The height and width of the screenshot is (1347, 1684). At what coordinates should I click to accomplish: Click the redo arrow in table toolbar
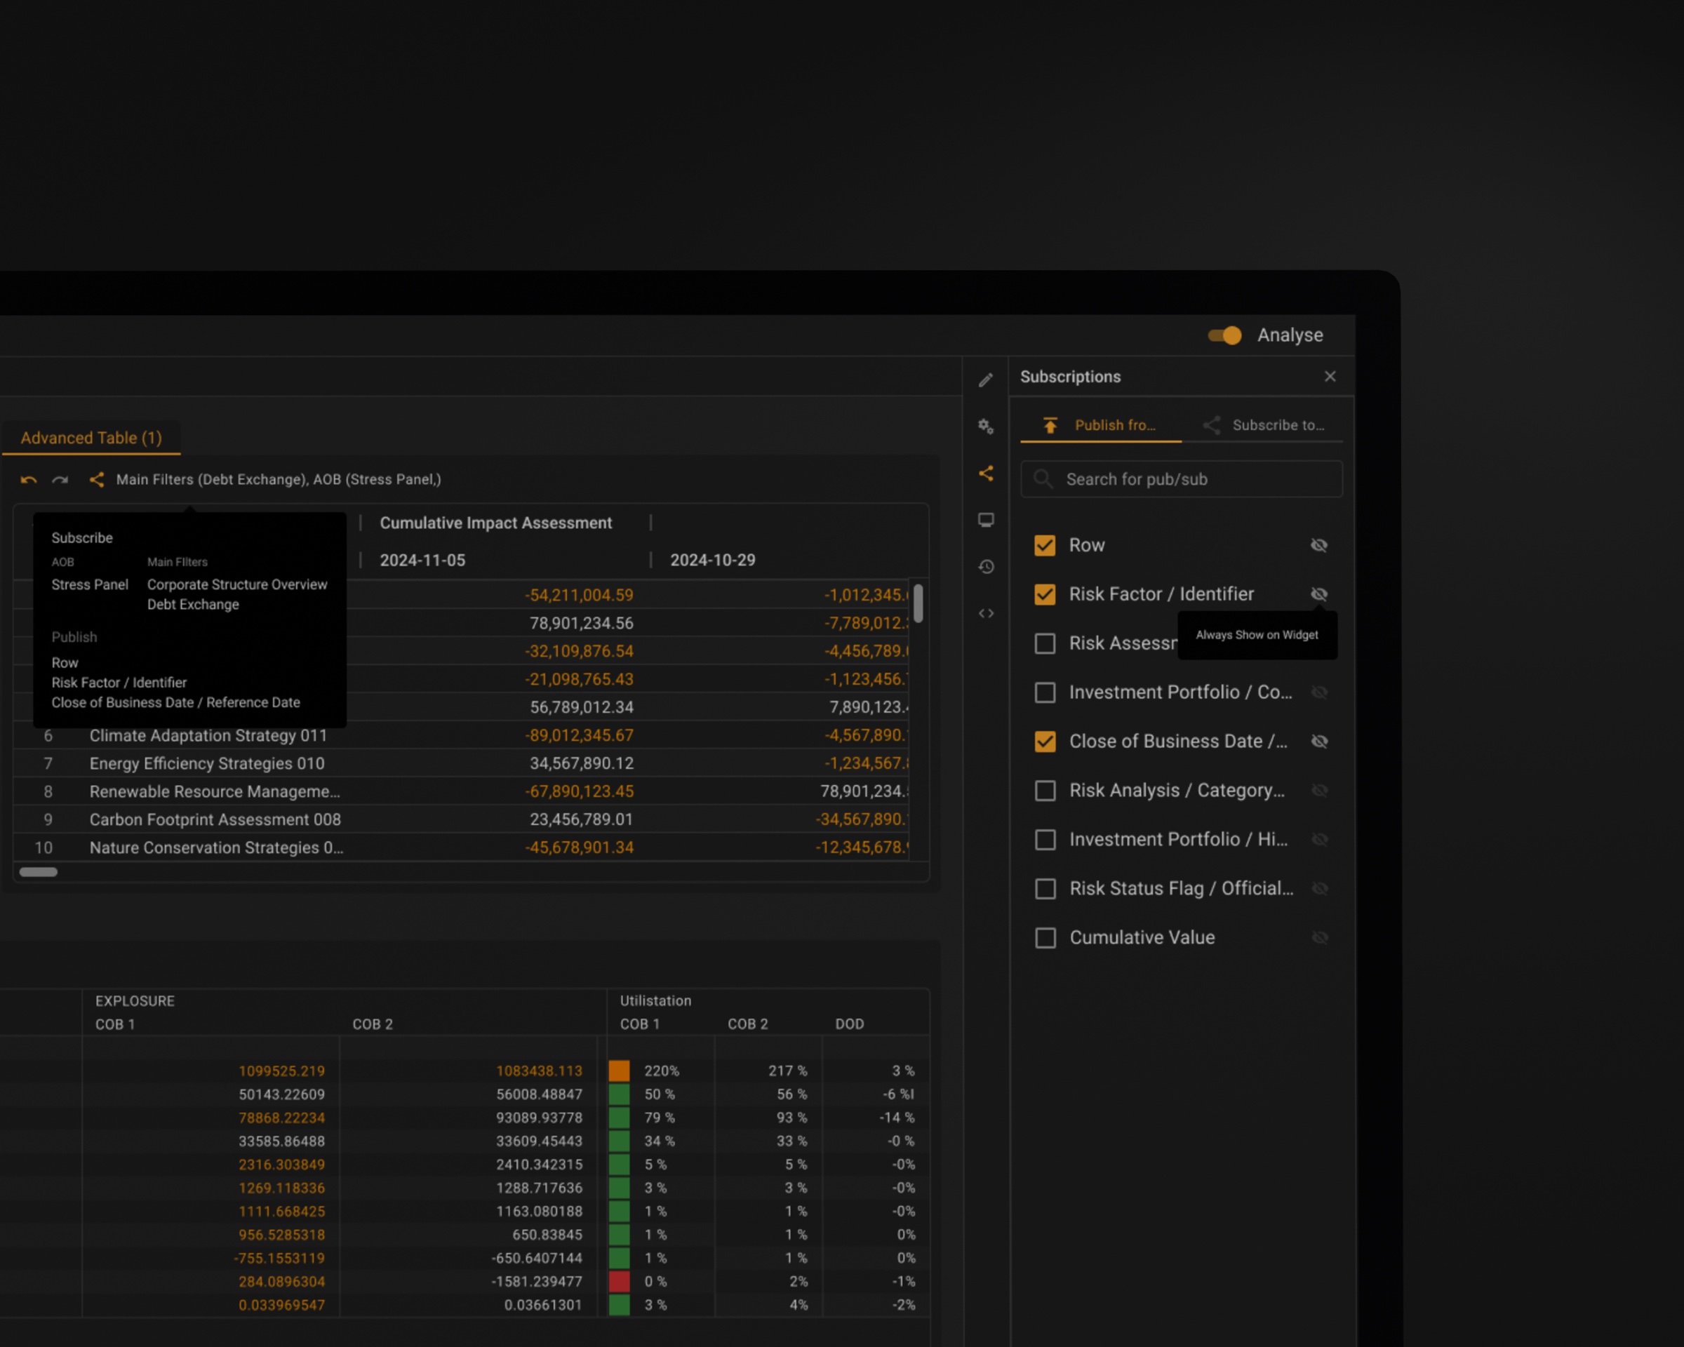(x=60, y=479)
